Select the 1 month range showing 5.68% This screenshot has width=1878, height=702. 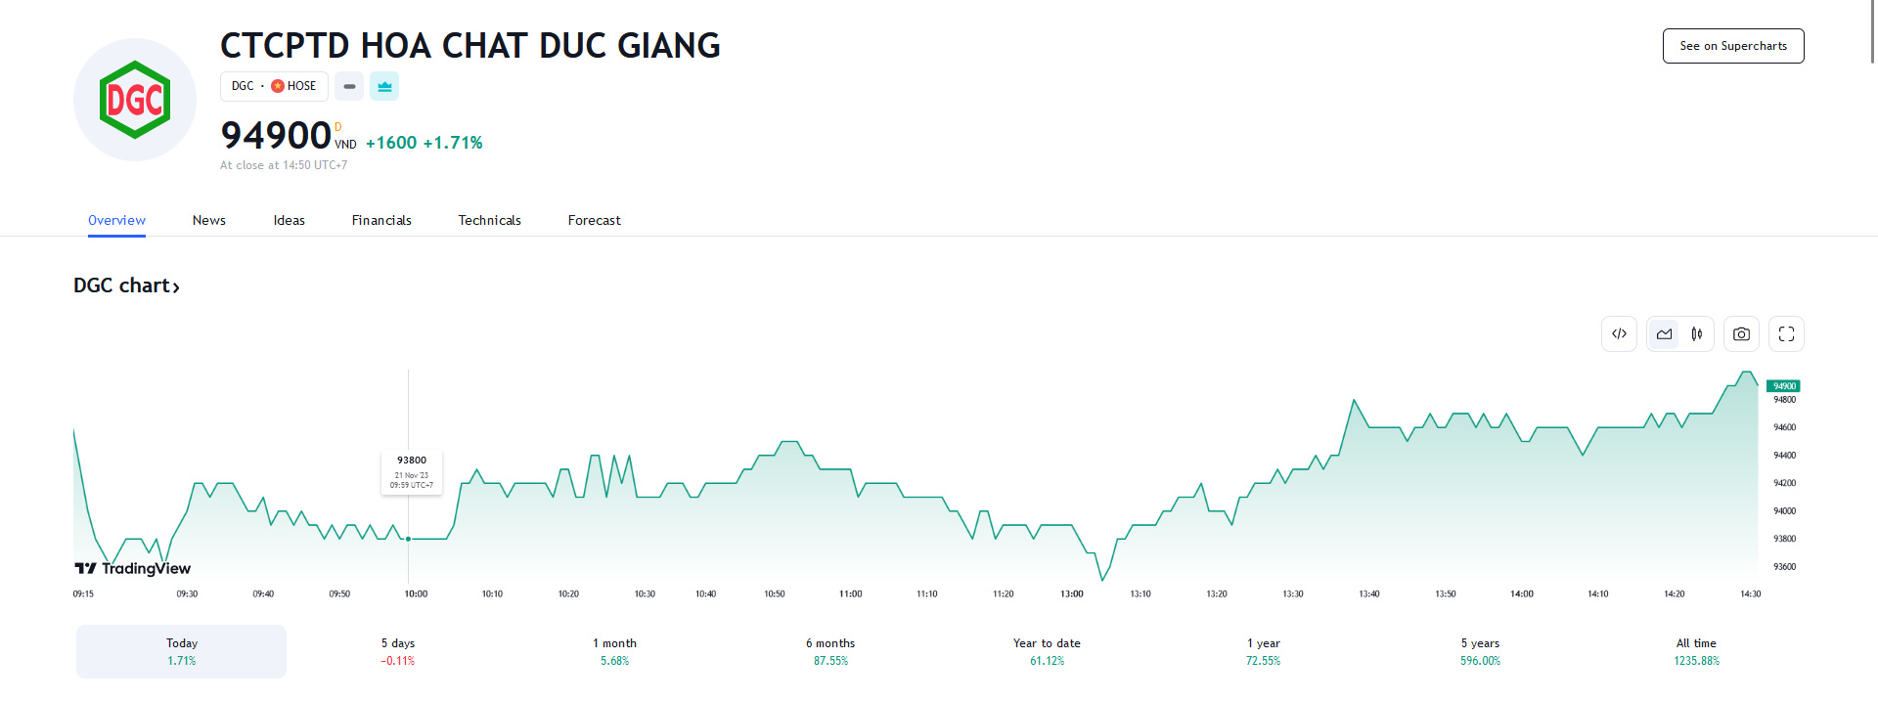point(615,651)
